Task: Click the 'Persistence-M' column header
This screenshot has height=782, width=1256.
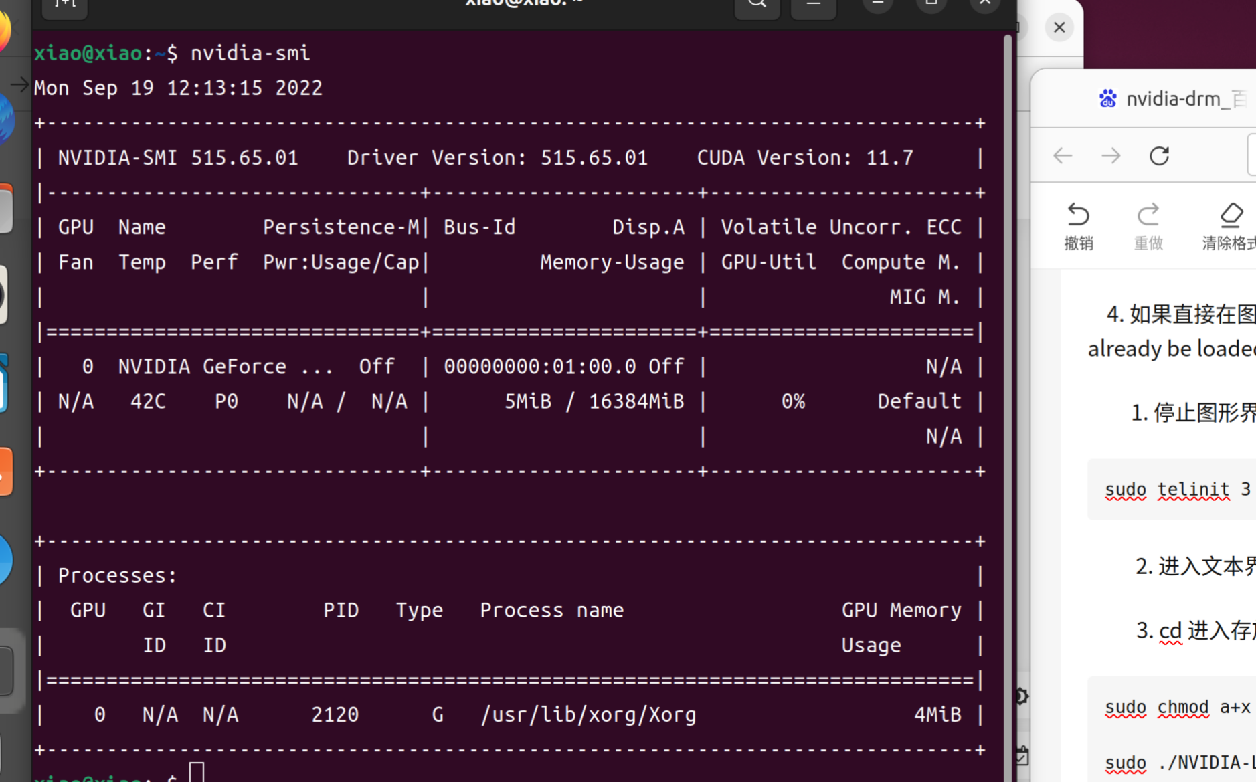Action: coord(341,227)
